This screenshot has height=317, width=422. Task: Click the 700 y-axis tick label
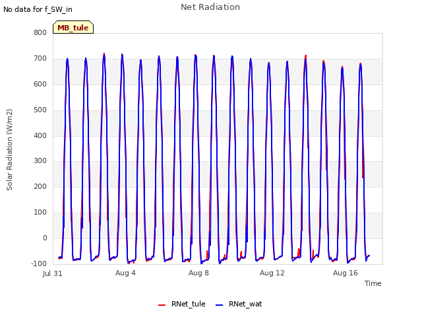coord(40,59)
